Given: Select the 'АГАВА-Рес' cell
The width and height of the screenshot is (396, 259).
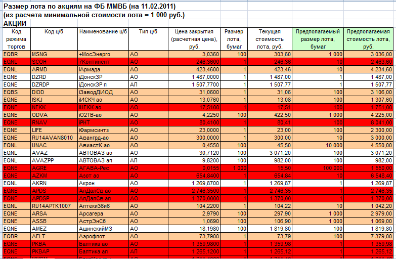Looking at the screenshot, I should (103, 168).
